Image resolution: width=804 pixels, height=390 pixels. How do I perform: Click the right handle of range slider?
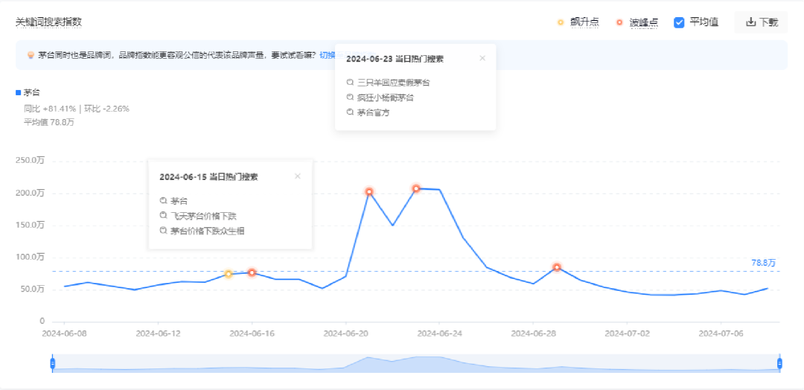(x=780, y=363)
